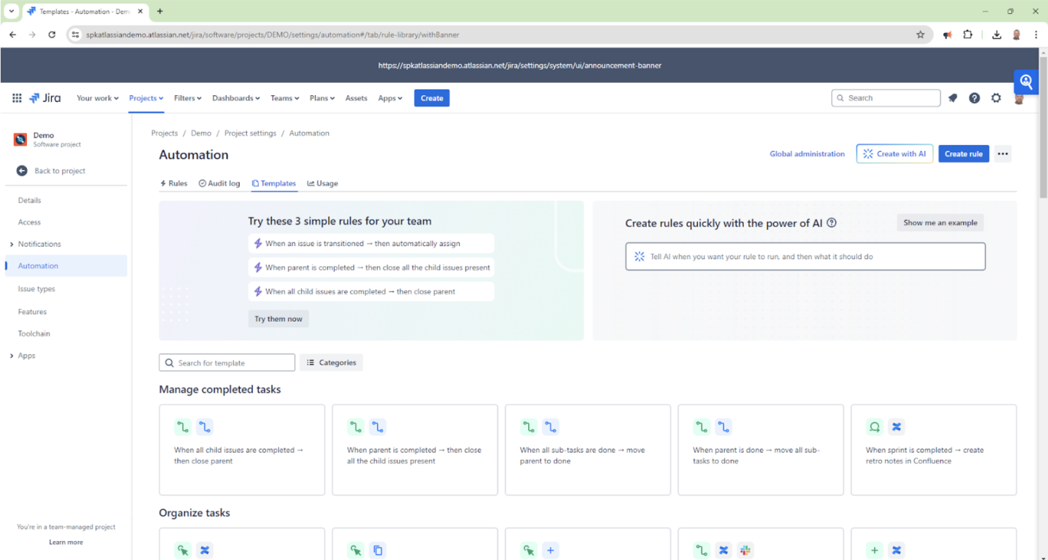Open notifications megaphone icon in Jira header

click(953, 98)
